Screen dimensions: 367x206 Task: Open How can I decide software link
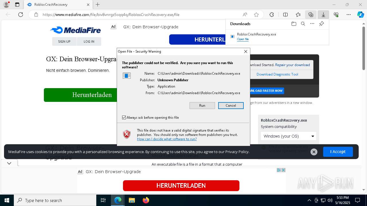pos(167,139)
